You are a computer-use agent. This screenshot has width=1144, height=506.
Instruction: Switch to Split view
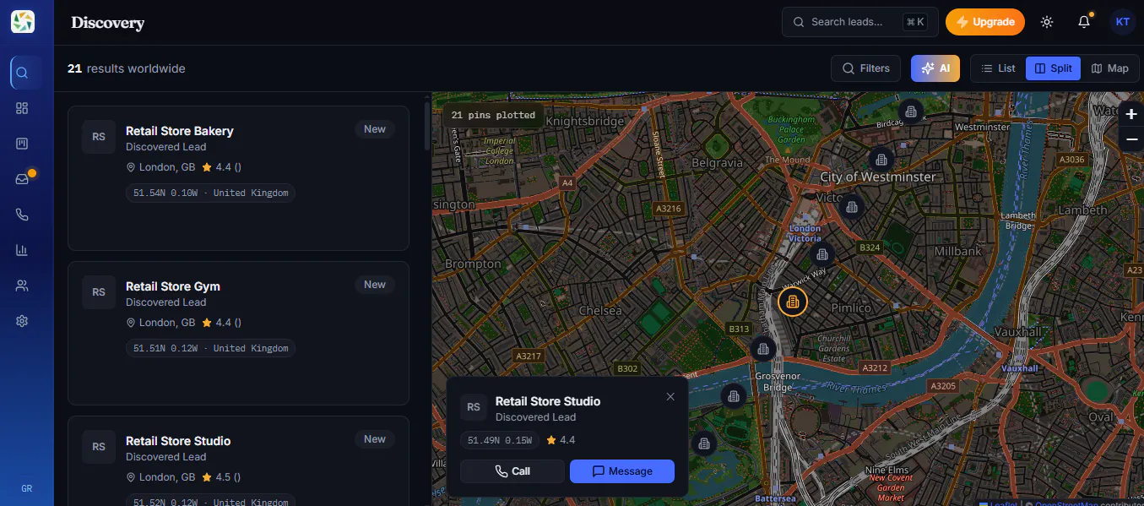point(1053,68)
